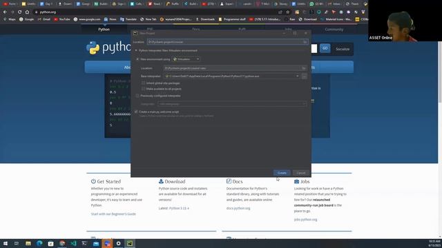Click the python logo on the website

108,48
